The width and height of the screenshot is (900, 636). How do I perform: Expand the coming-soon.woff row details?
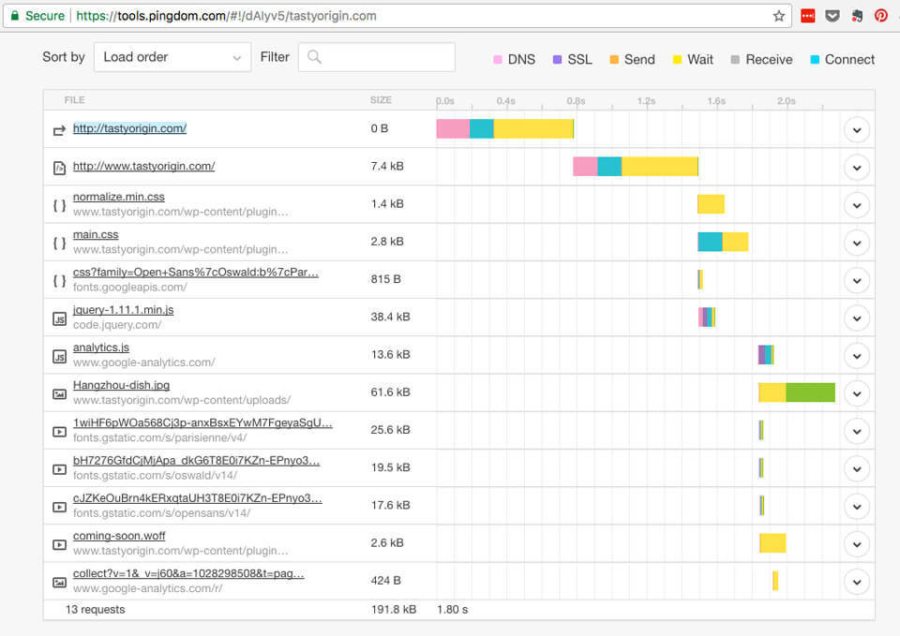pos(856,544)
